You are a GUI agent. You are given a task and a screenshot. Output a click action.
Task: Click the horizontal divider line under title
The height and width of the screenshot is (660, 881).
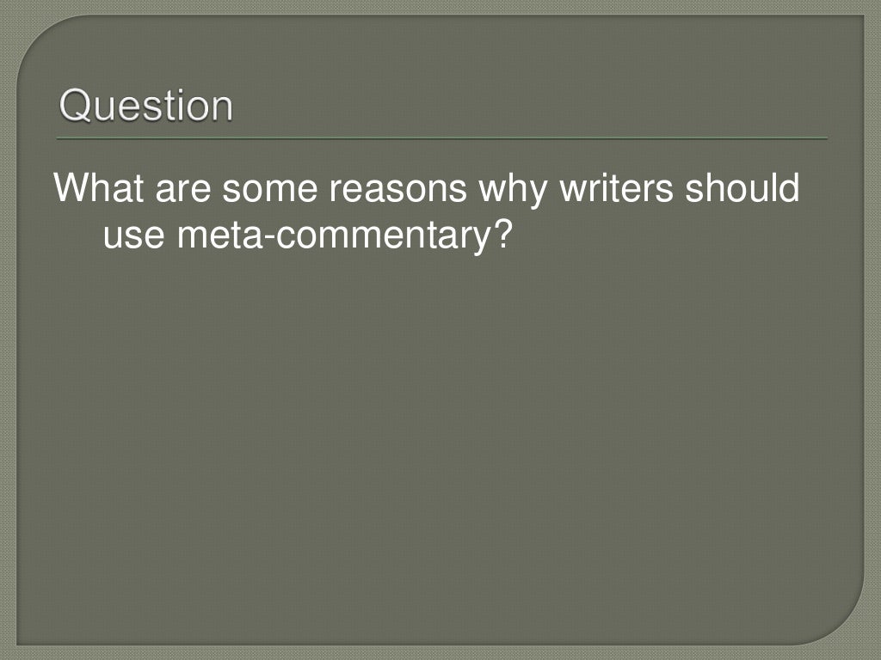(441, 138)
